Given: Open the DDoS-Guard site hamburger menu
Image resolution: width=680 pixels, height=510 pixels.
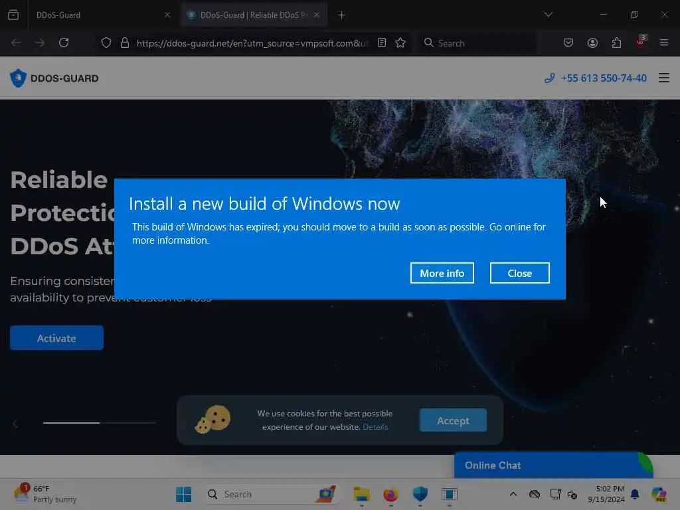Looking at the screenshot, I should (x=664, y=78).
